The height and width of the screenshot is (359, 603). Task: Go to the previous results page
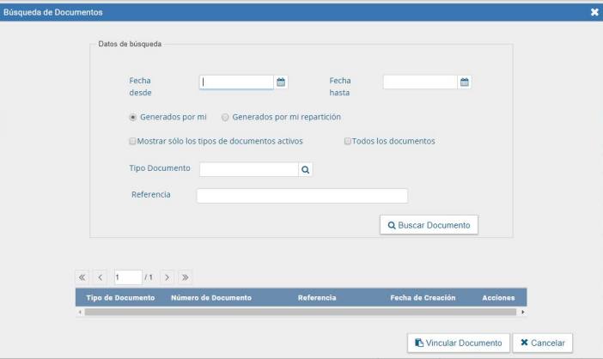click(x=100, y=277)
